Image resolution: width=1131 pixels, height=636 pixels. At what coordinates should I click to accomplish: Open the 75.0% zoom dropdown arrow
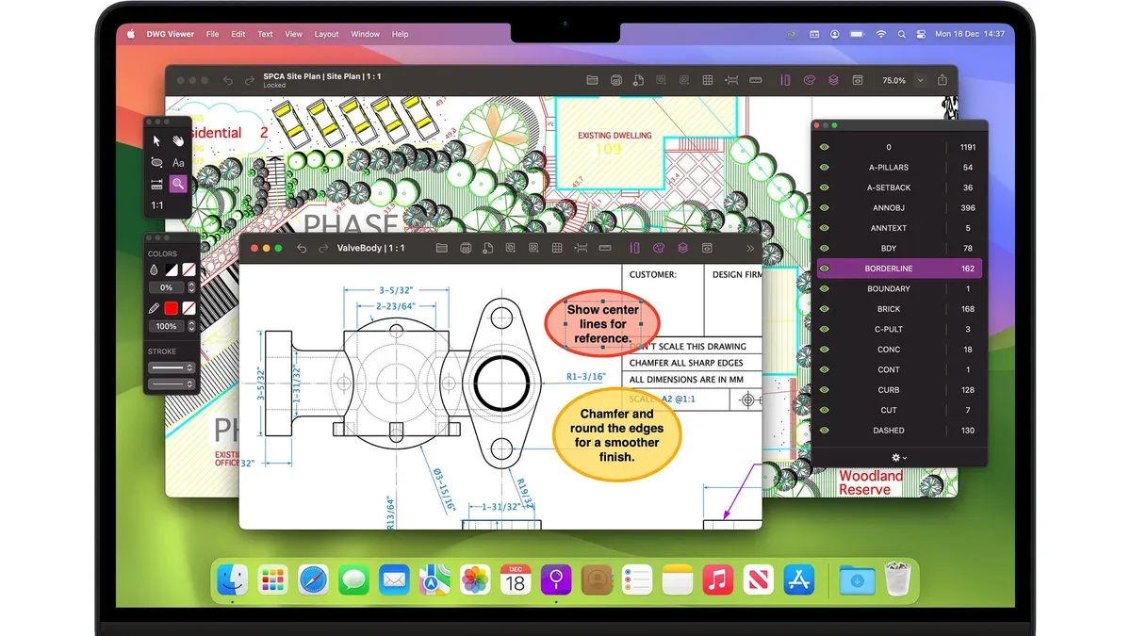[x=921, y=81]
